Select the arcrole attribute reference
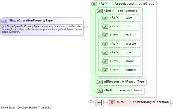The height and width of the screenshot is (109, 173). [x=123, y=44]
